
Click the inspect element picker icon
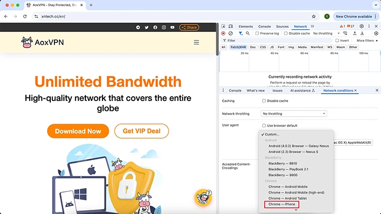pos(223,26)
